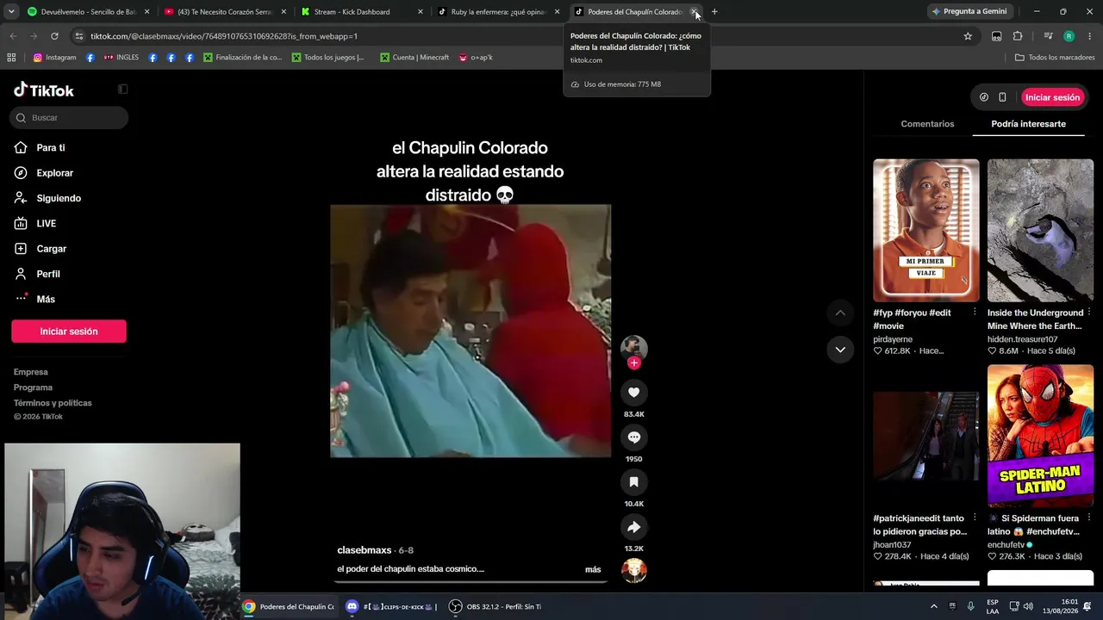
Task: Open the coin icon near login
Action: [984, 97]
